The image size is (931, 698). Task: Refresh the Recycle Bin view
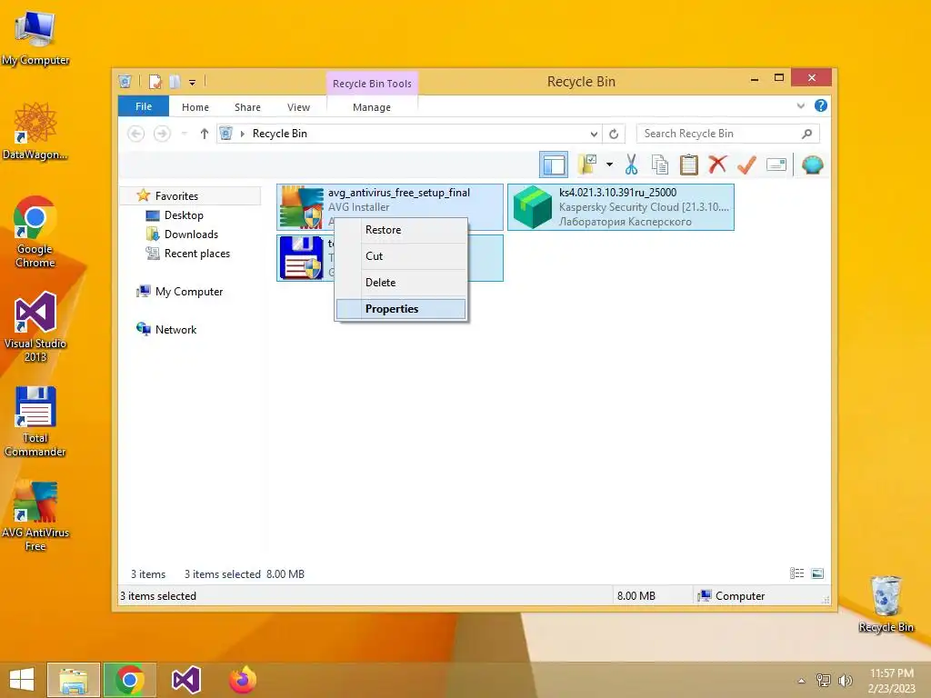click(614, 135)
